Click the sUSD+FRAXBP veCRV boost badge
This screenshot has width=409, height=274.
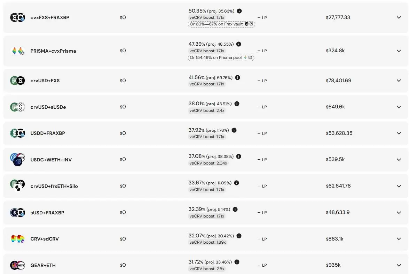[207, 216]
